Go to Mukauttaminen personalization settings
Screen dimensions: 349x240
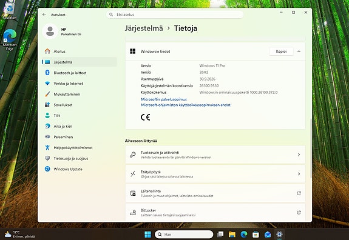(80, 94)
